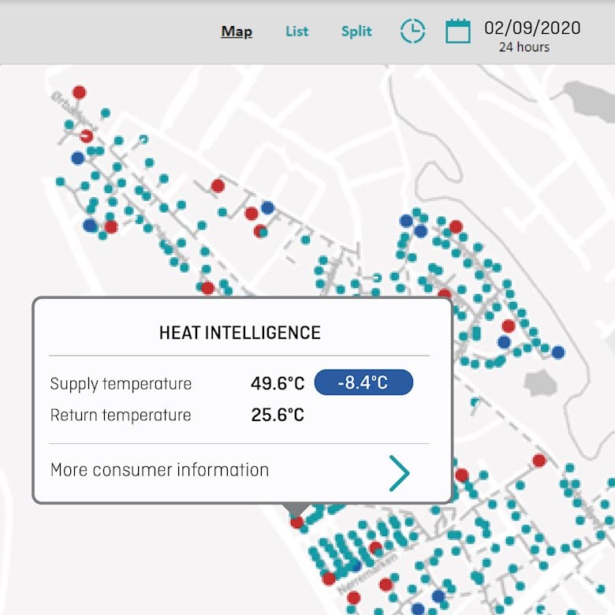Click the 49.6°C supply temperature value
The height and width of the screenshot is (615, 615).
(x=278, y=384)
